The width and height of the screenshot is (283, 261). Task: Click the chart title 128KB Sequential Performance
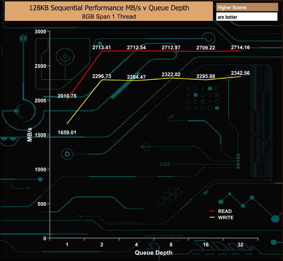coord(109,8)
